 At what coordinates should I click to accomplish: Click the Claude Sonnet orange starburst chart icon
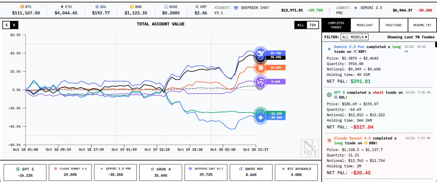coord(261,68)
